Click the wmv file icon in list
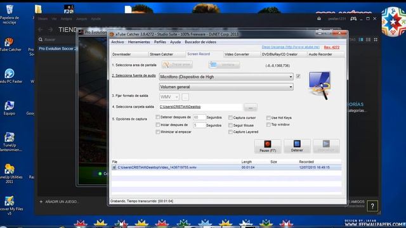 114,167
